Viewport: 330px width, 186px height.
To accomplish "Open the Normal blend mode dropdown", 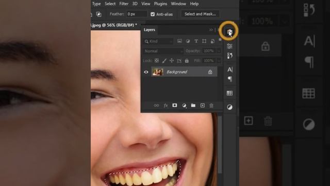I will click(163, 51).
